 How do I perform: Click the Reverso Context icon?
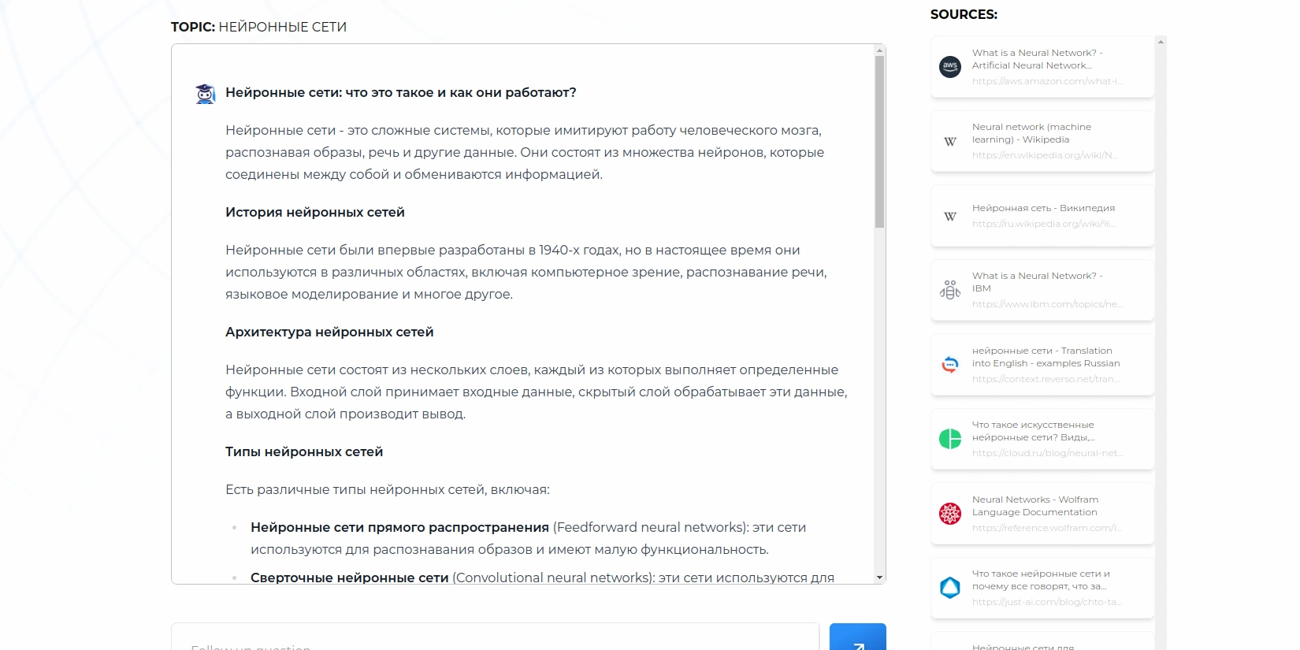[950, 365]
